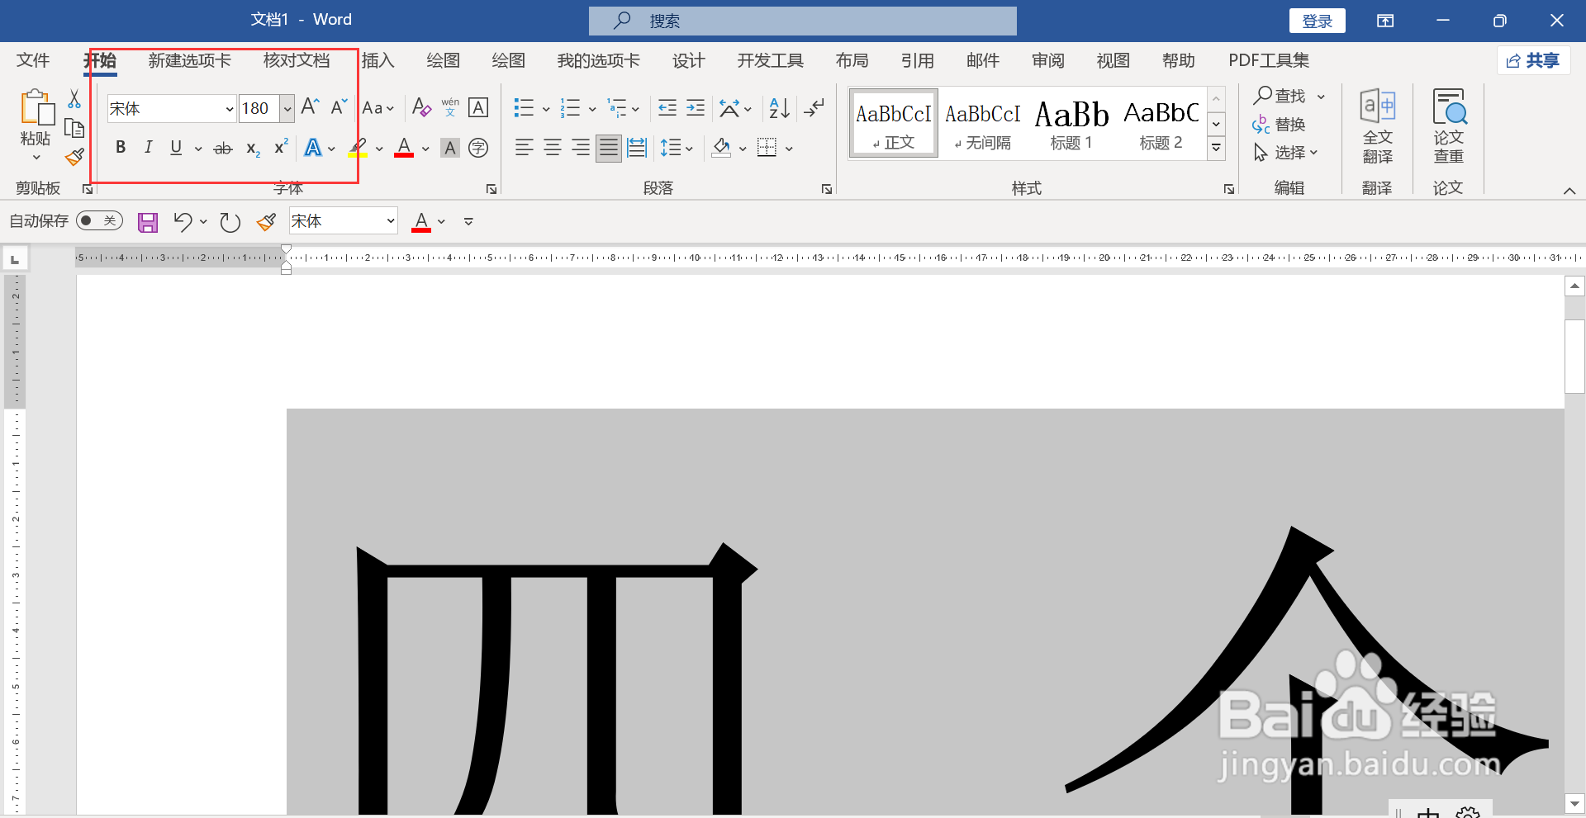Sort the selected text A-Z
The image size is (1586, 818).
tap(779, 107)
